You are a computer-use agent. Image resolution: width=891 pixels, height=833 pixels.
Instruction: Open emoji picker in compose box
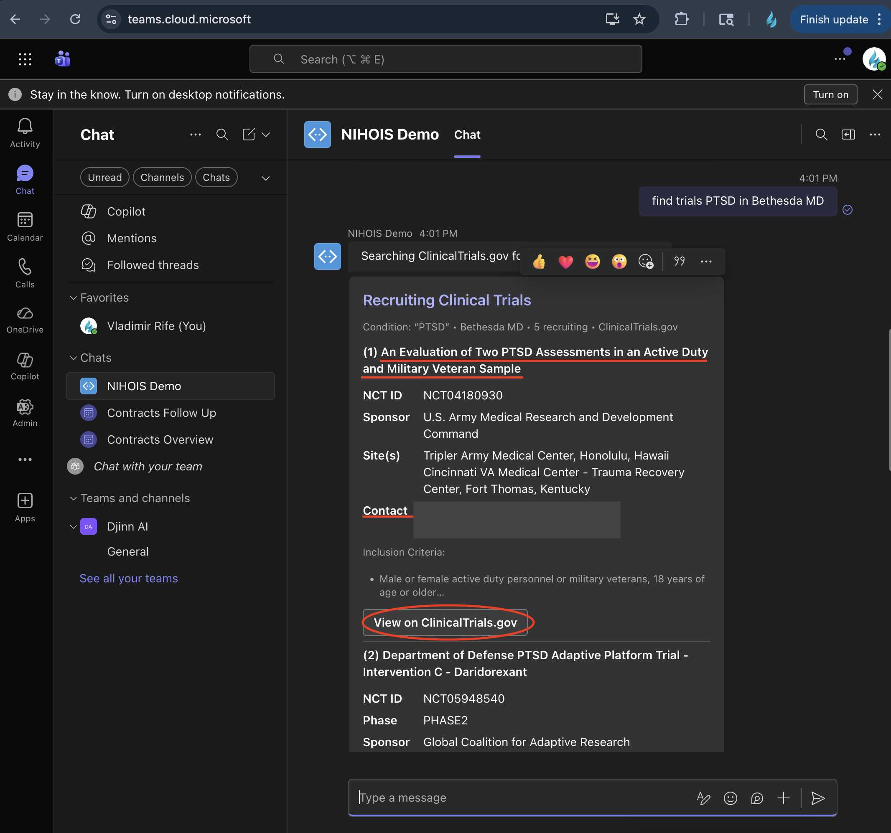pos(731,798)
